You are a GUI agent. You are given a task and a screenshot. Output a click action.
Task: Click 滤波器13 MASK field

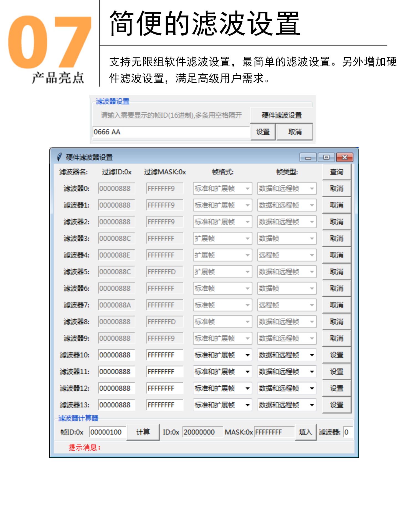(165, 405)
